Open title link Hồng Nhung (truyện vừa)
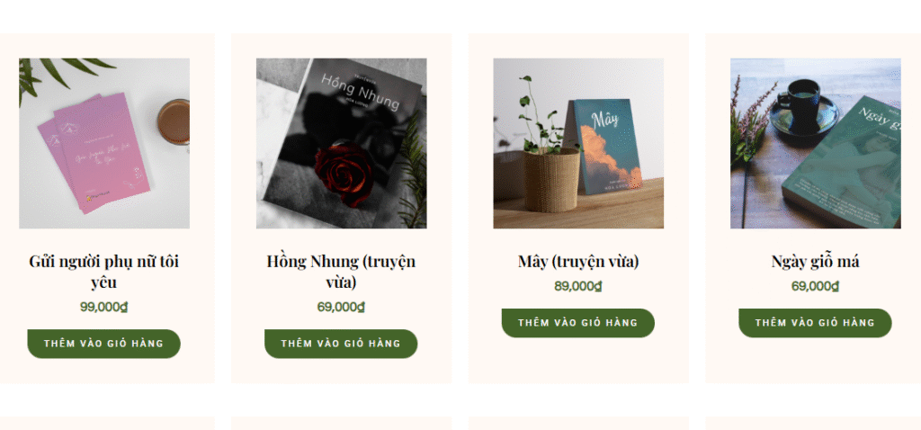This screenshot has height=430, width=921. pos(341,272)
